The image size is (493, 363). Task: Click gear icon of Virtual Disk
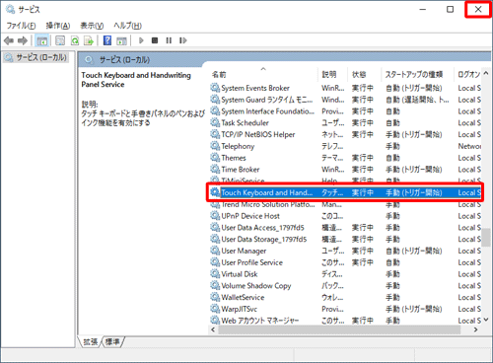point(215,274)
